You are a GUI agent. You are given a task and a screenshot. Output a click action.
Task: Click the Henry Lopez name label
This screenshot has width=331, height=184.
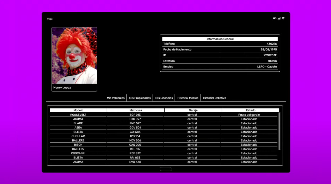[x=62, y=88]
